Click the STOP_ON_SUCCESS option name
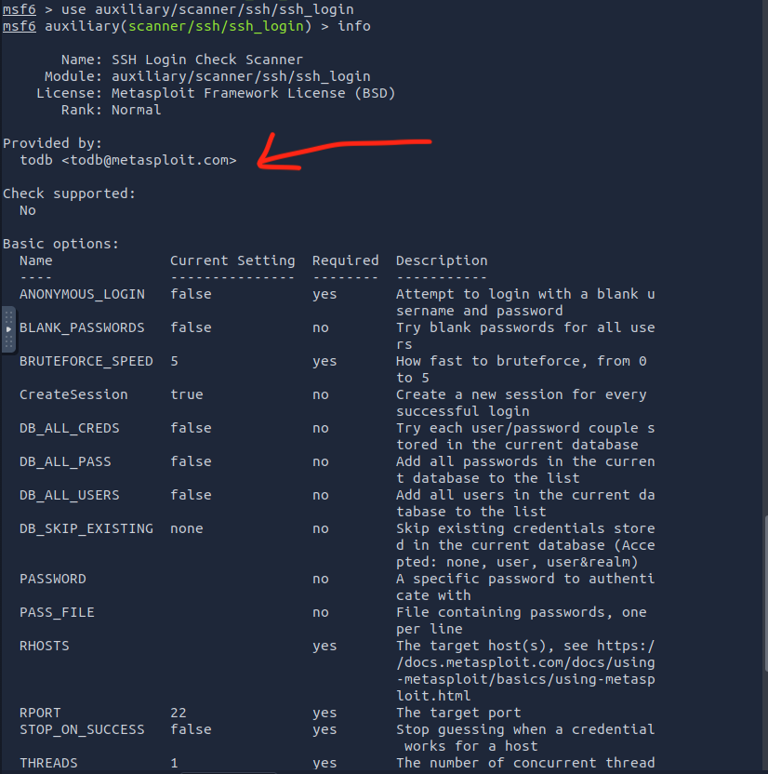This screenshot has width=768, height=774. [x=82, y=729]
